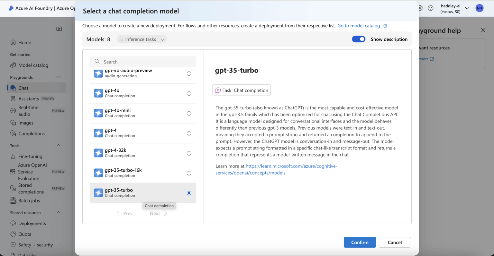Follow the Go to model catalog link
Image resolution: width=494 pixels, height=256 pixels.
[x=359, y=26]
